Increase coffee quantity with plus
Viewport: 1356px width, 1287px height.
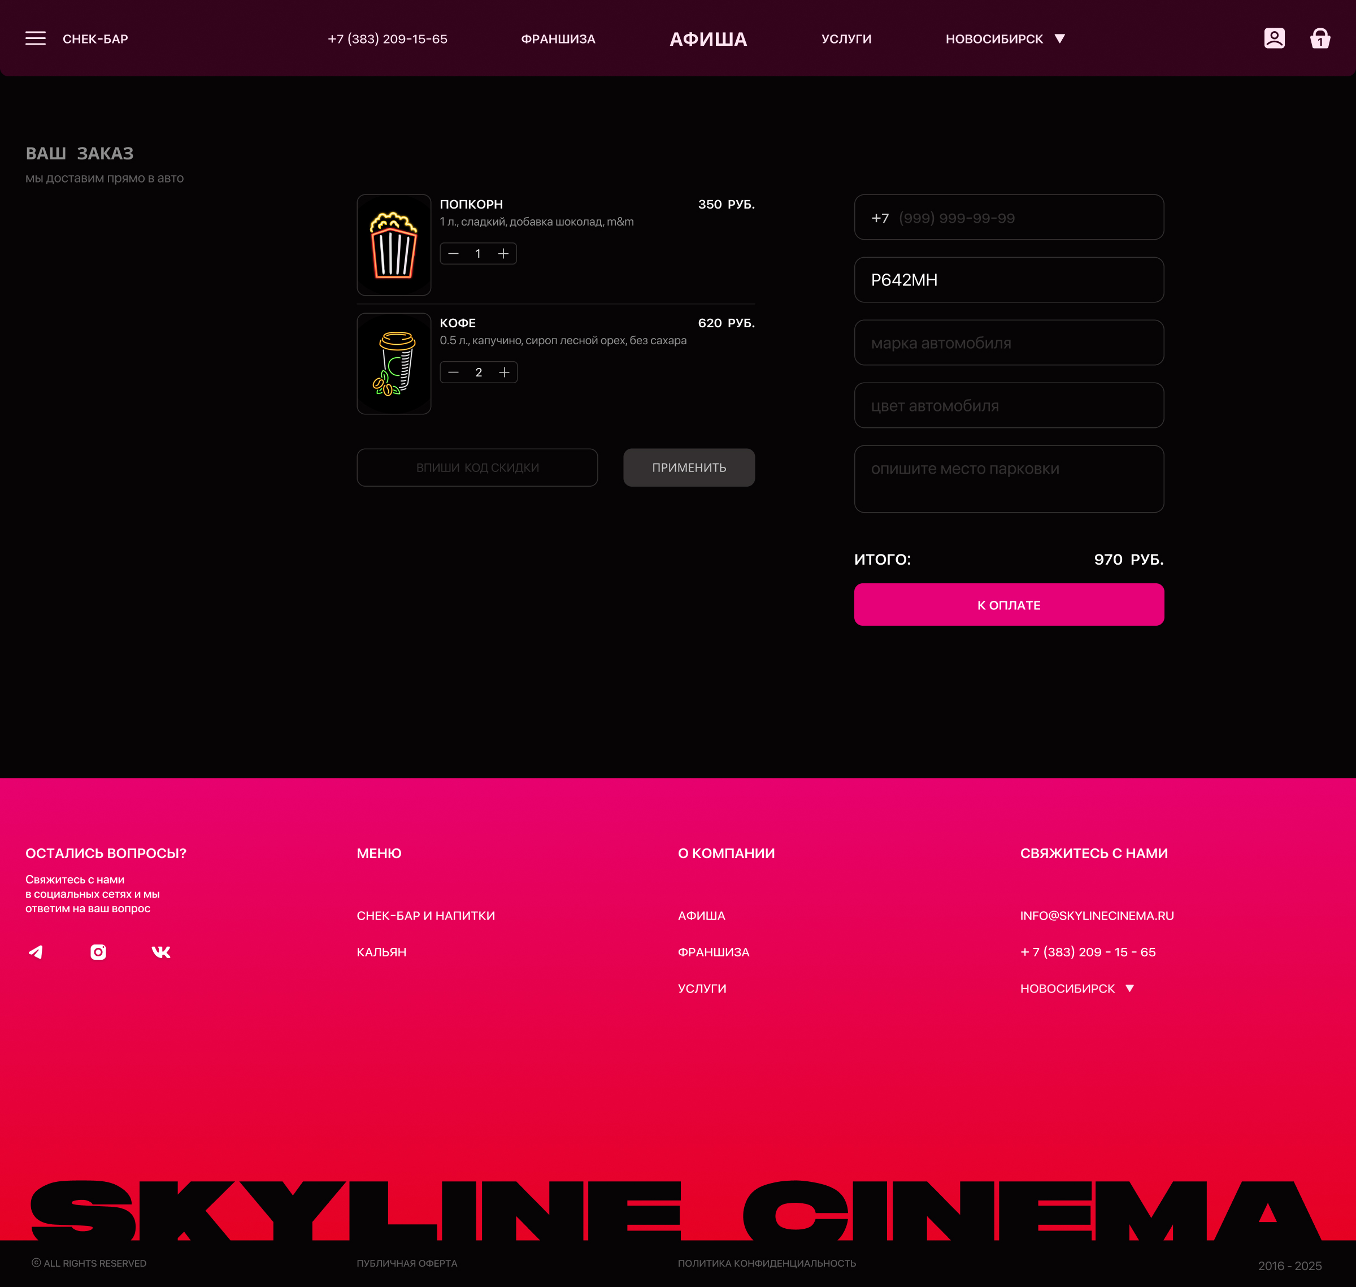[x=504, y=372]
